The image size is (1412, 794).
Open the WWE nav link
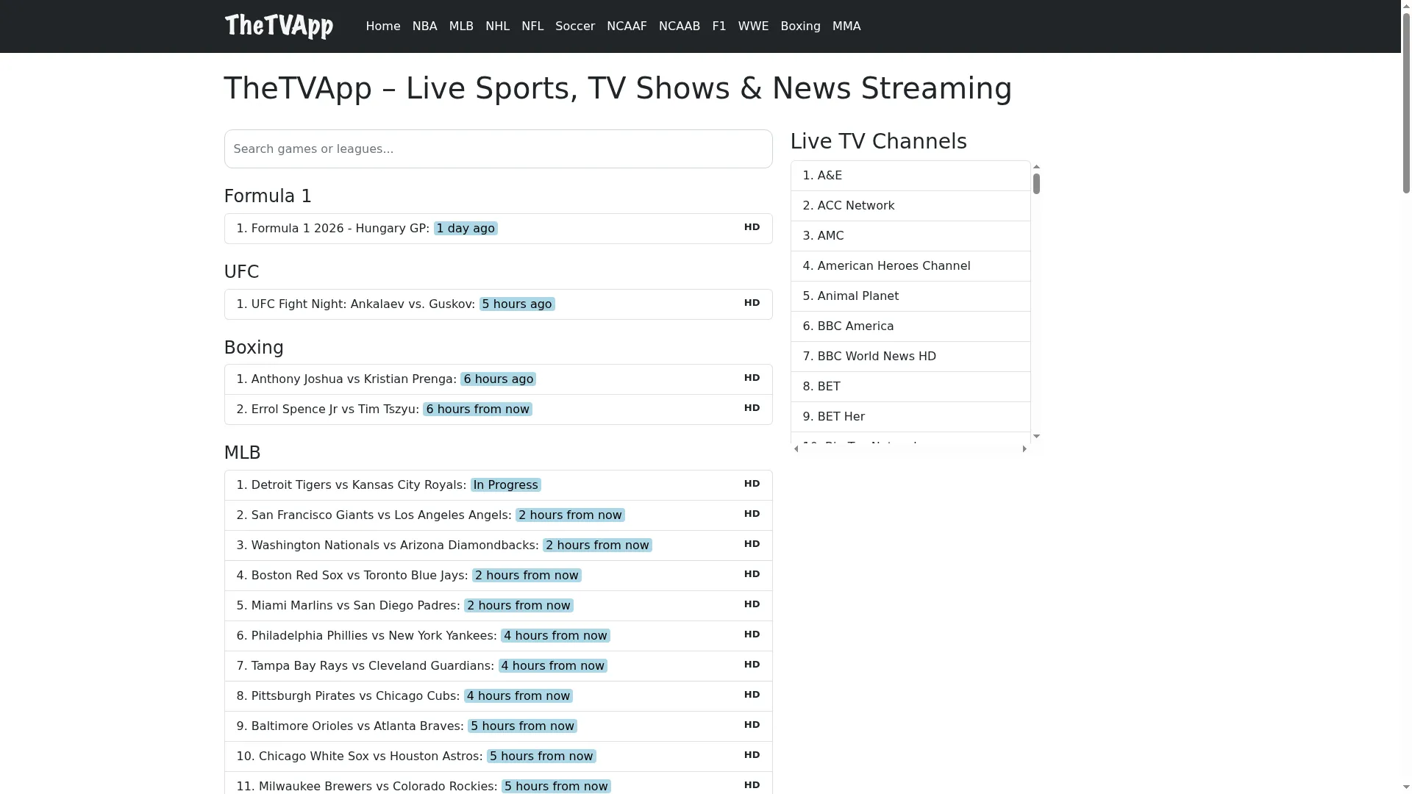[x=753, y=26]
